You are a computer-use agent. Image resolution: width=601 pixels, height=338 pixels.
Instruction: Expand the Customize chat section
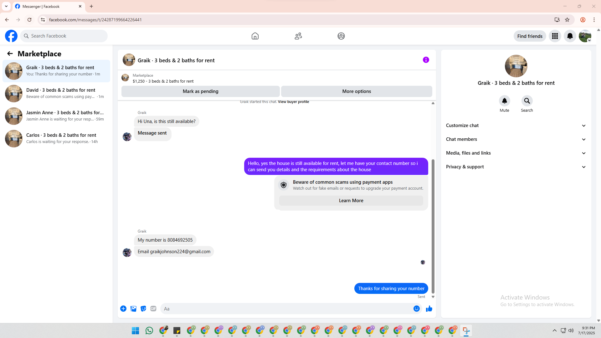(516, 125)
